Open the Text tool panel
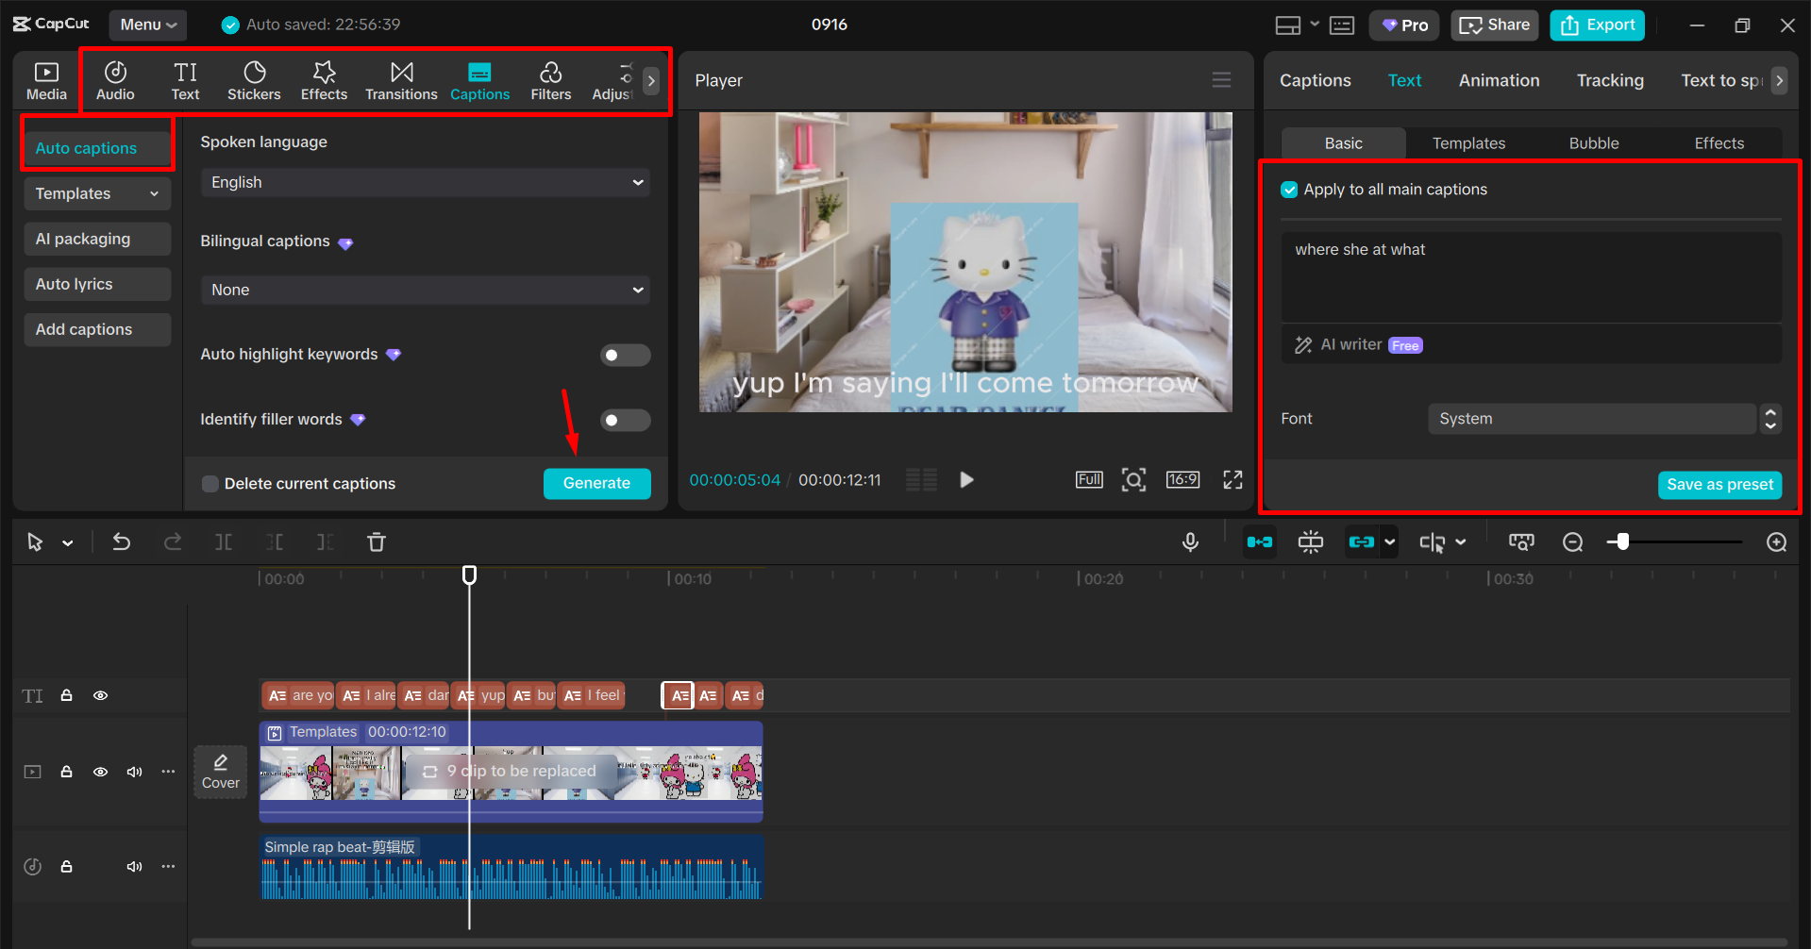Image resolution: width=1811 pixels, height=949 pixels. click(x=185, y=81)
